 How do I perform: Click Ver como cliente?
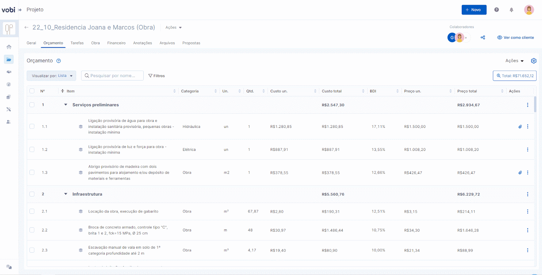click(516, 38)
